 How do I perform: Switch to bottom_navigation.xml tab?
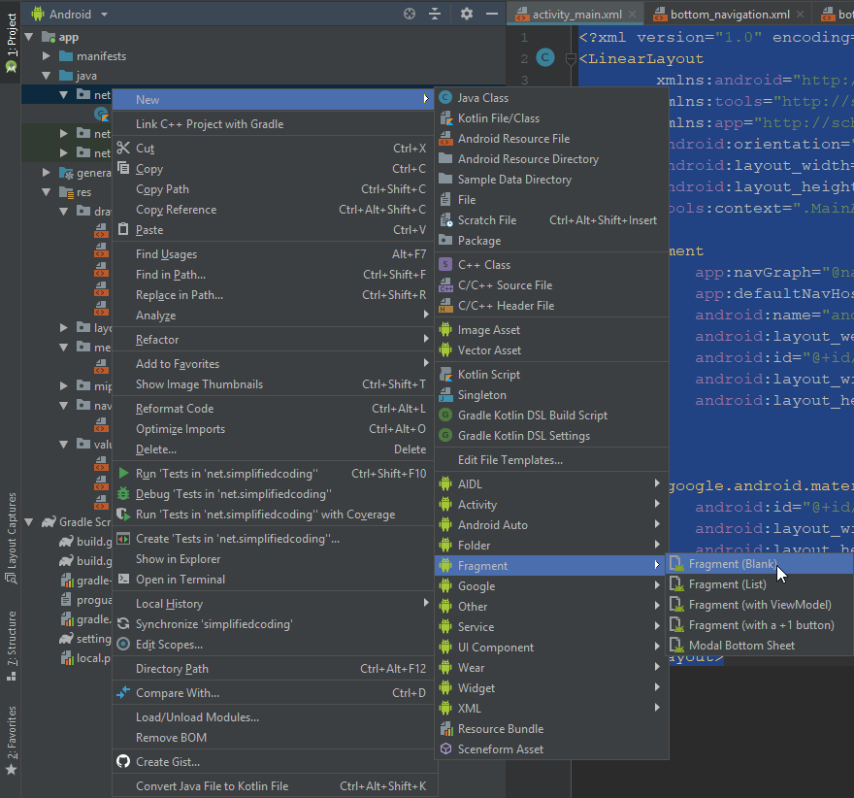[730, 15]
